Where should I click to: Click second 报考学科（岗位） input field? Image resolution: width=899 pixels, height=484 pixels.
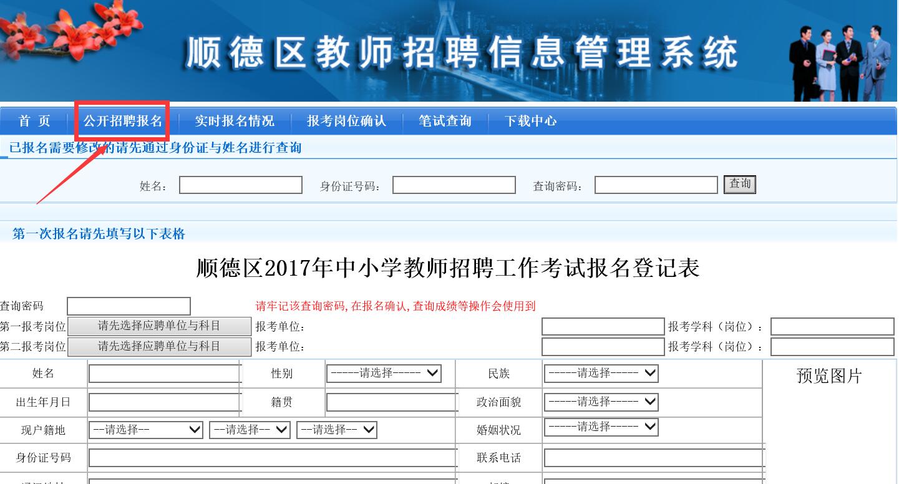(x=832, y=347)
